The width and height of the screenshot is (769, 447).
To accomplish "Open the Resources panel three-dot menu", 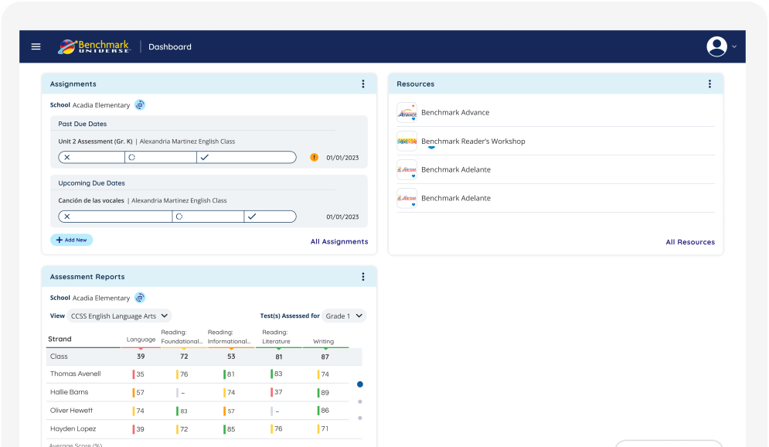I will 709,84.
